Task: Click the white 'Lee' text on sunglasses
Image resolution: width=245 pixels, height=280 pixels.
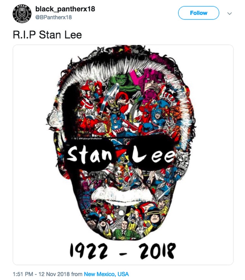Action: tap(153, 155)
